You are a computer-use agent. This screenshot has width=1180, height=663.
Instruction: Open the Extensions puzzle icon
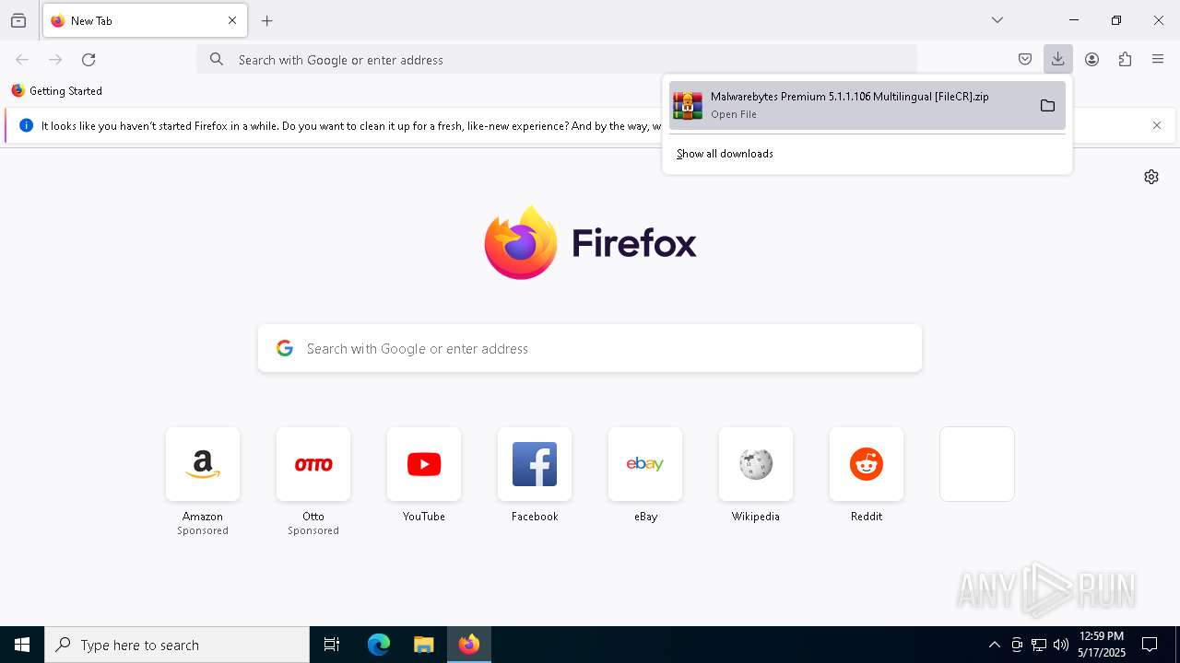(1125, 60)
